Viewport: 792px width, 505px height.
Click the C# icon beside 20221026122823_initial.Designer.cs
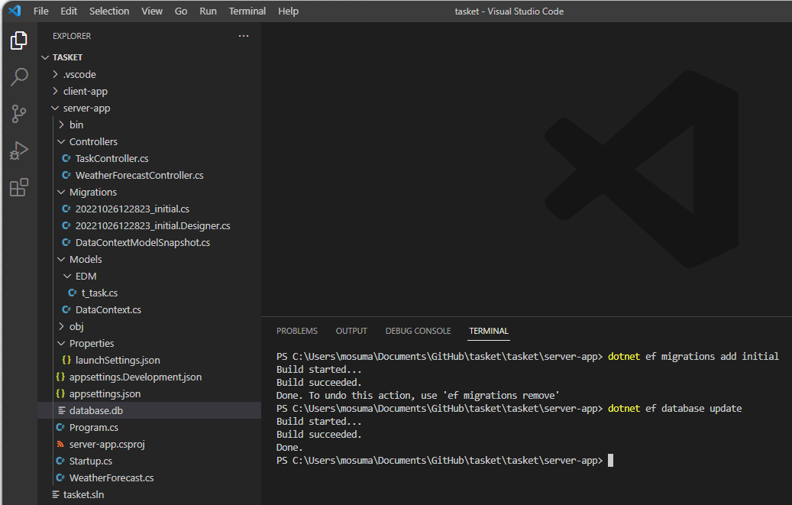(x=66, y=225)
